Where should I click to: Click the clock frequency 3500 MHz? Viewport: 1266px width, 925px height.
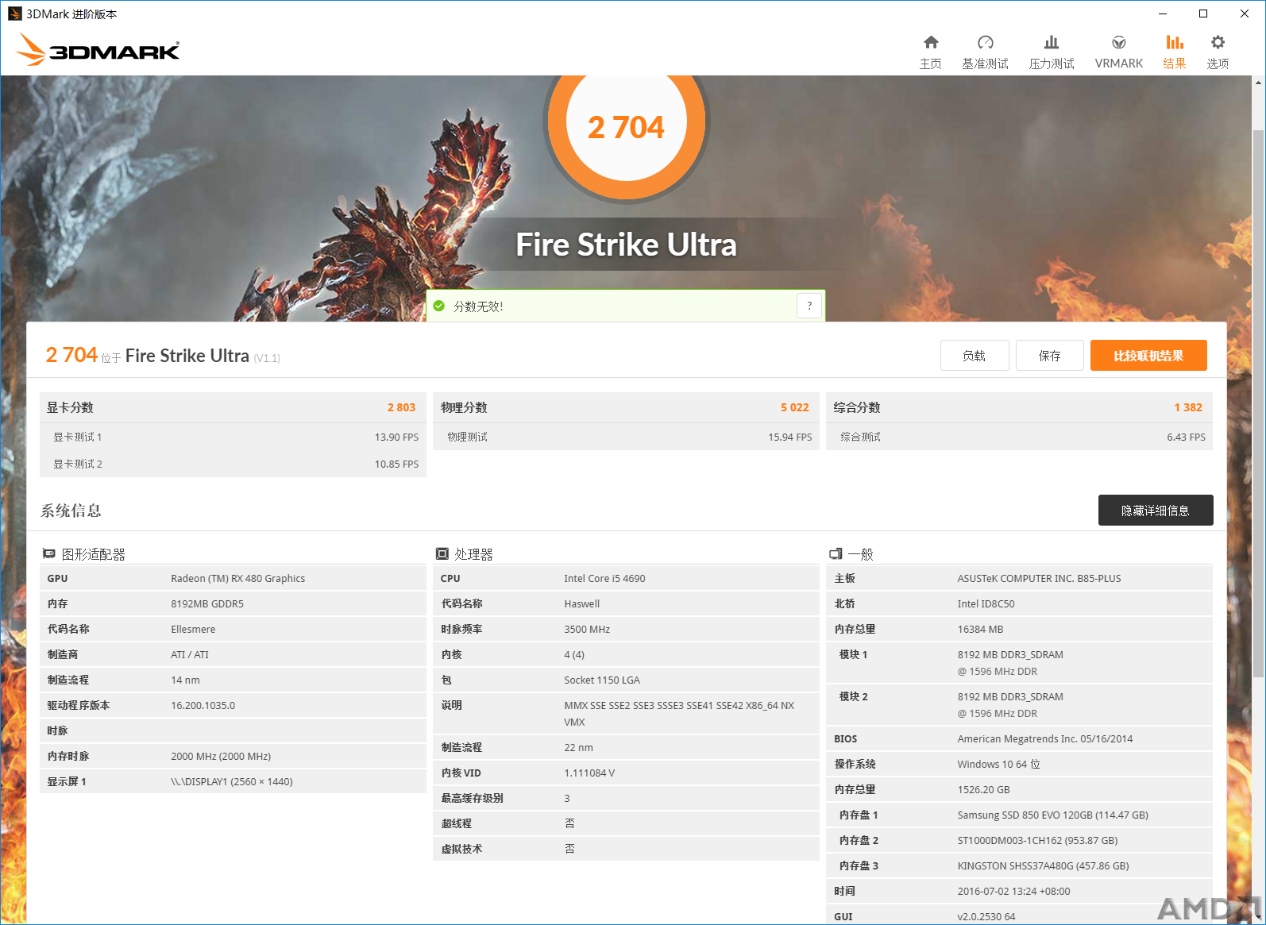(587, 629)
